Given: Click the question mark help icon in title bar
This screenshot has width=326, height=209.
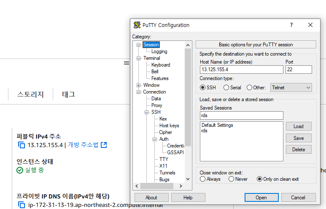Looking at the screenshot, I should [291, 25].
